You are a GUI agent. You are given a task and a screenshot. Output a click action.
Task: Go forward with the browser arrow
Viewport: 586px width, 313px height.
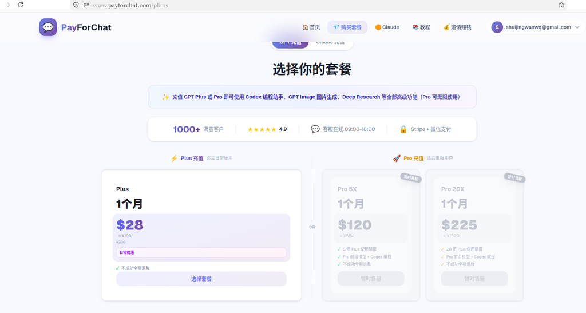coord(7,5)
